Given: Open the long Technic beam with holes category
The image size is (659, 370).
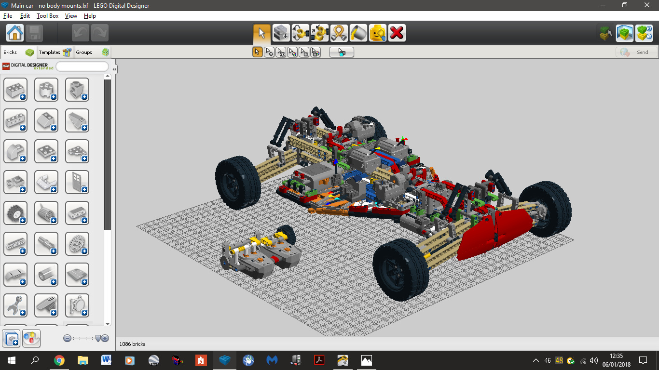Looking at the screenshot, I should tap(15, 244).
